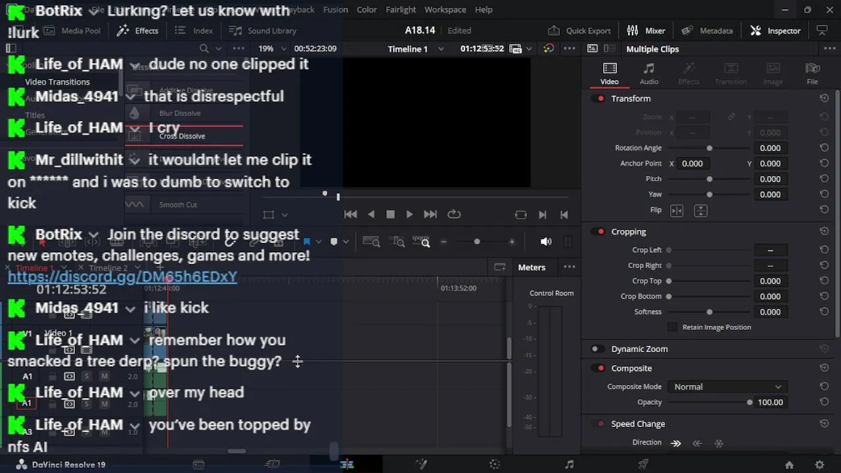Reset the Opacity value

click(824, 402)
